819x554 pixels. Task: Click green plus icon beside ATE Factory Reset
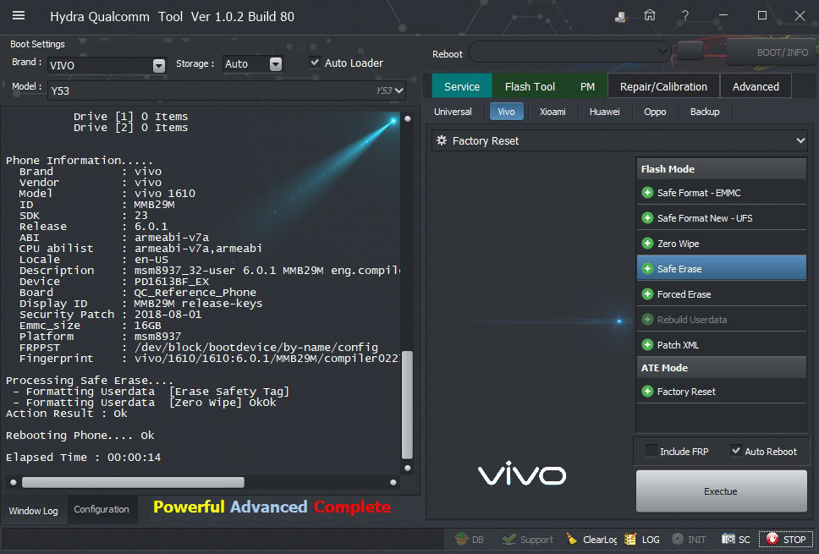(647, 391)
